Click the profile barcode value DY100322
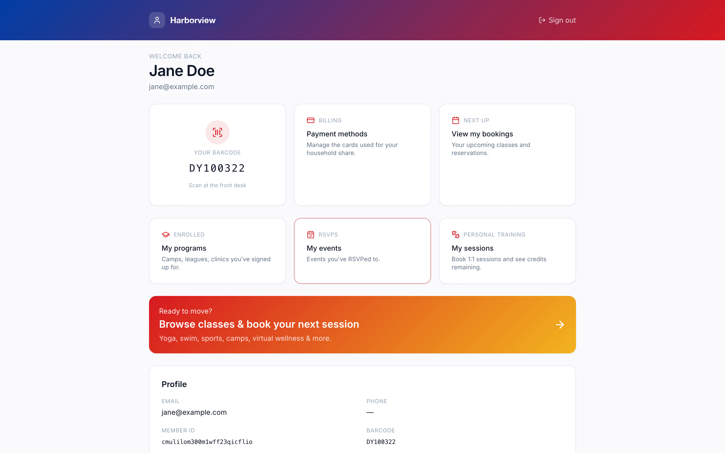The image size is (725, 453). pyautogui.click(x=381, y=442)
